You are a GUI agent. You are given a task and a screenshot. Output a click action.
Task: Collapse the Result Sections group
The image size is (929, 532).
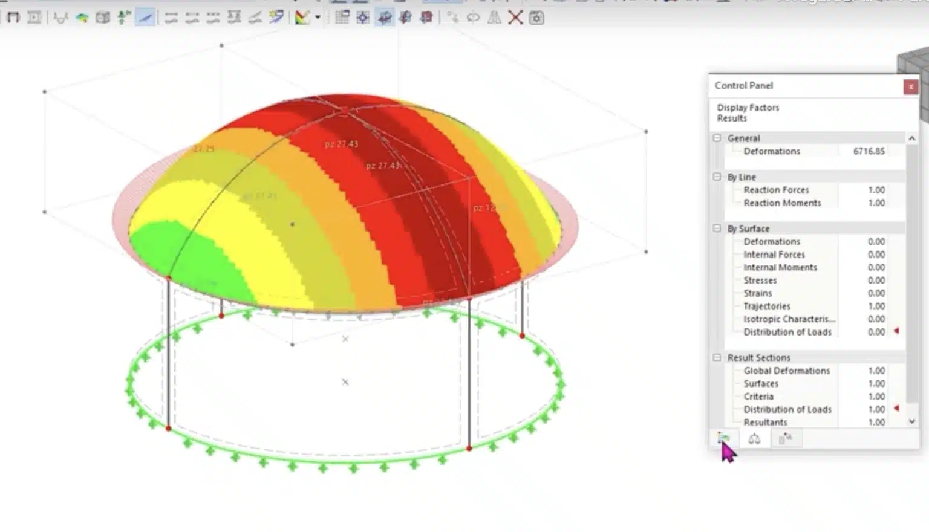tap(717, 357)
